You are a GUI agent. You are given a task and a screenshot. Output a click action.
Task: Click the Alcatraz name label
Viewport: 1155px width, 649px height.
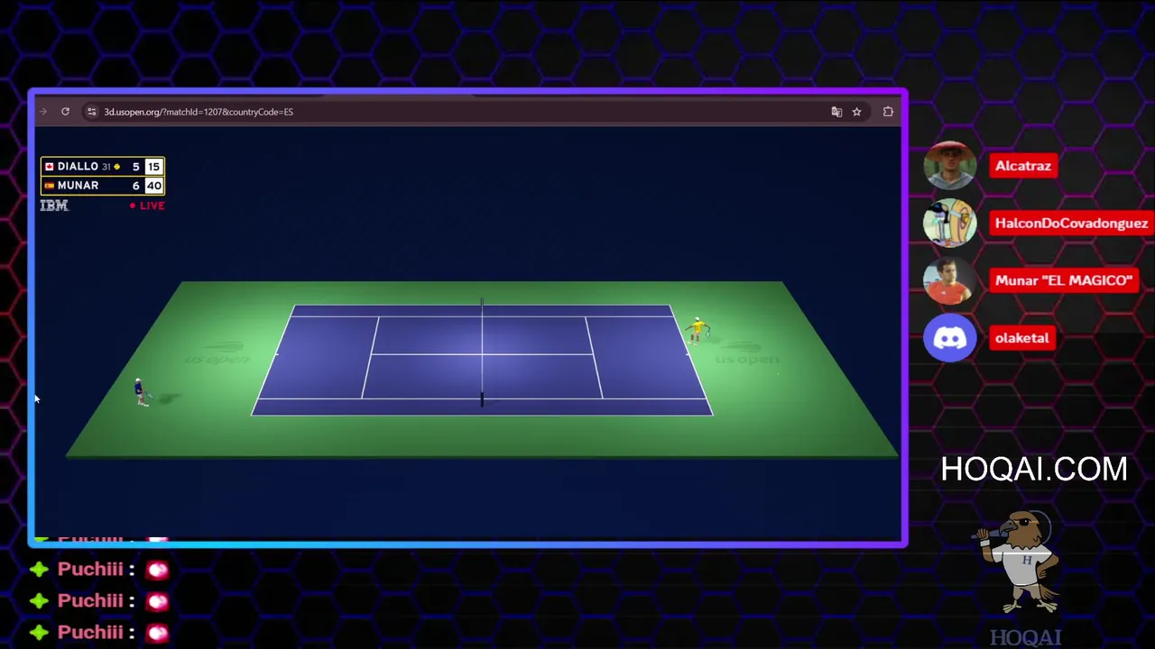(1023, 166)
